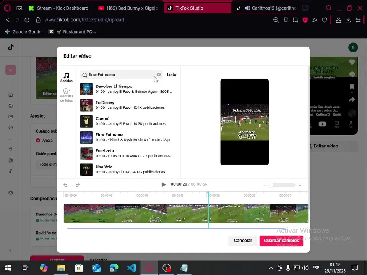Open the Plantillas de fotos tab
Image resolution: width=367 pixels, height=275 pixels.
click(67, 95)
